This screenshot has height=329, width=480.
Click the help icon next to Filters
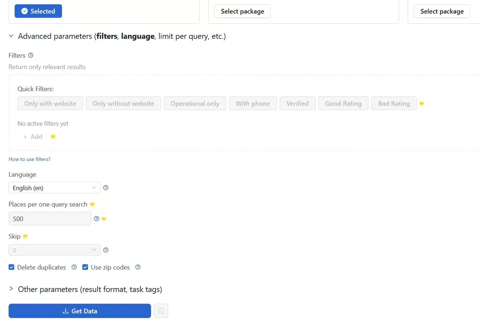31,55
